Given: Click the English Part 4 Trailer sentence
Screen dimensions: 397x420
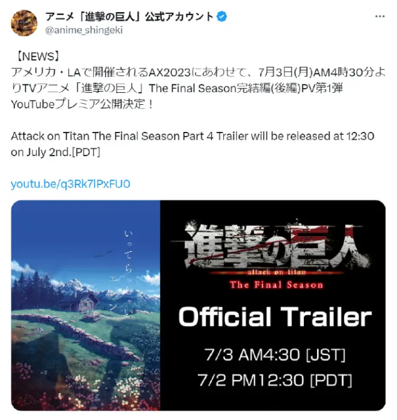Looking at the screenshot, I should click(x=192, y=144).
